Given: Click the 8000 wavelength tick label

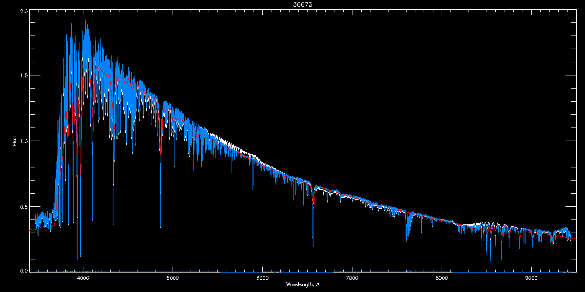Looking at the screenshot, I should 442,278.
